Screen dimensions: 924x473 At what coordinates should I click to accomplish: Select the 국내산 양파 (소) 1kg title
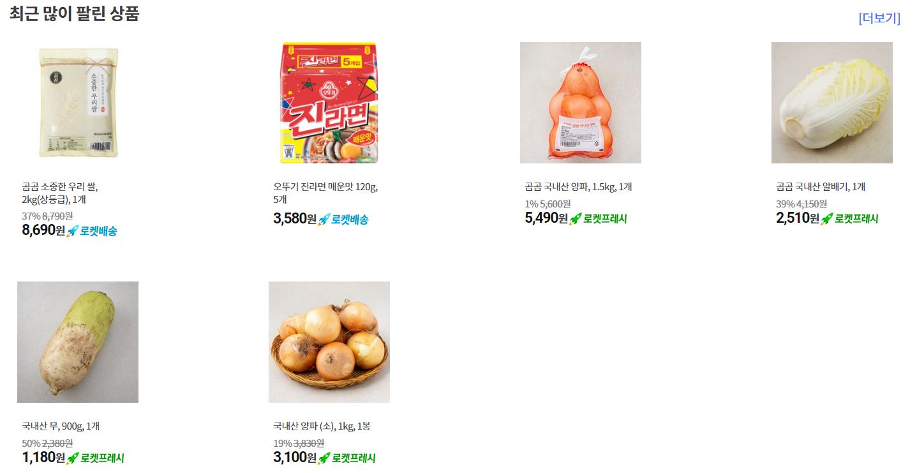[x=322, y=426]
